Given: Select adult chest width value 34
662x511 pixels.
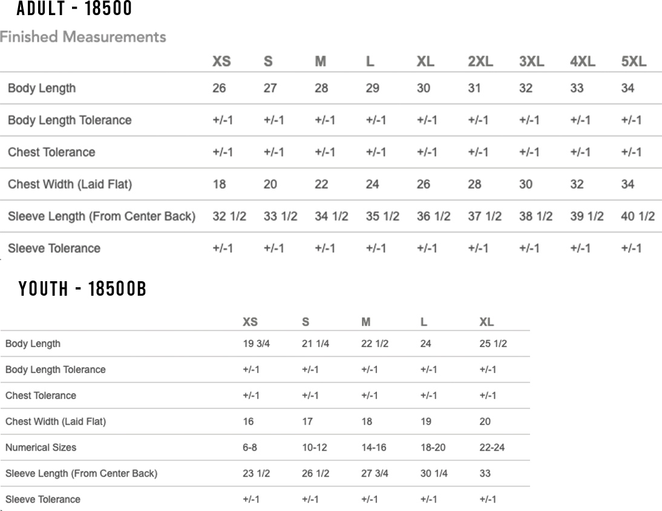Looking at the screenshot, I should (628, 184).
